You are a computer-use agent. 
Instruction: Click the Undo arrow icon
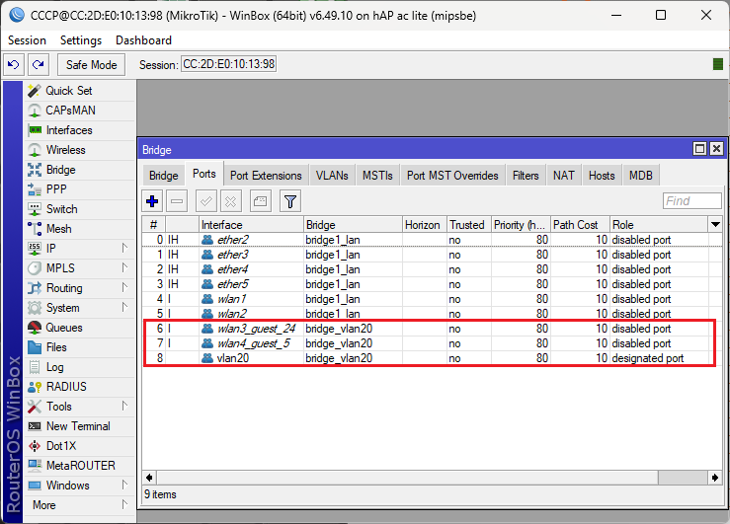pyautogui.click(x=14, y=64)
